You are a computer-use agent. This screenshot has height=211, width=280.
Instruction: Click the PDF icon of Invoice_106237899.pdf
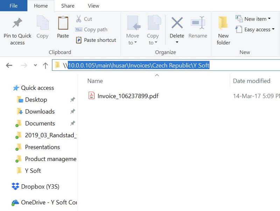point(92,96)
